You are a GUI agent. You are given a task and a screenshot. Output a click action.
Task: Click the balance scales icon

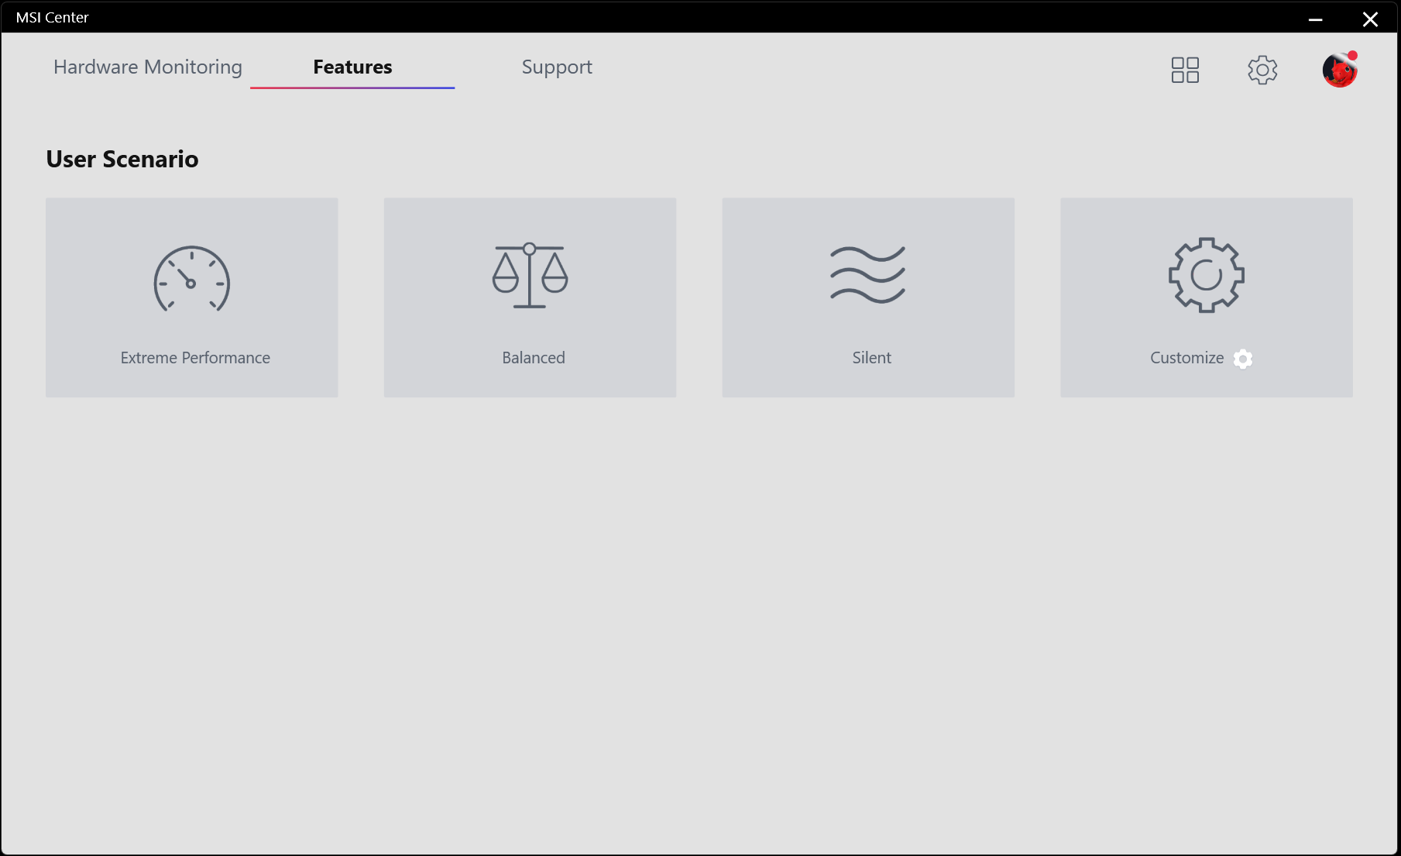(530, 276)
